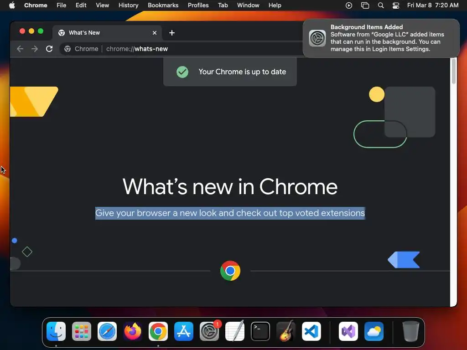The height and width of the screenshot is (350, 467).
Task: Reload the current page
Action: click(x=49, y=49)
